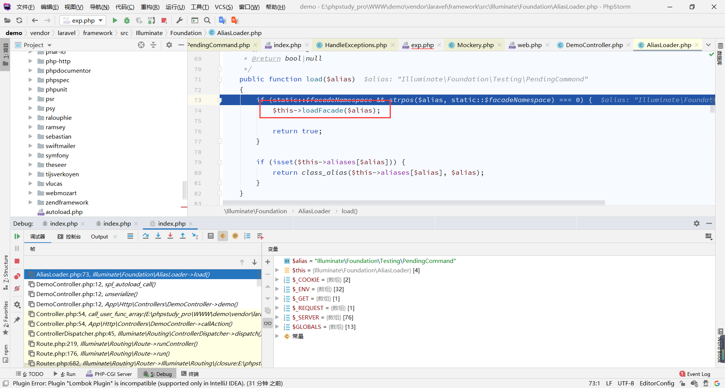Open the Output debug tab
The width and height of the screenshot is (725, 388).
[99, 237]
